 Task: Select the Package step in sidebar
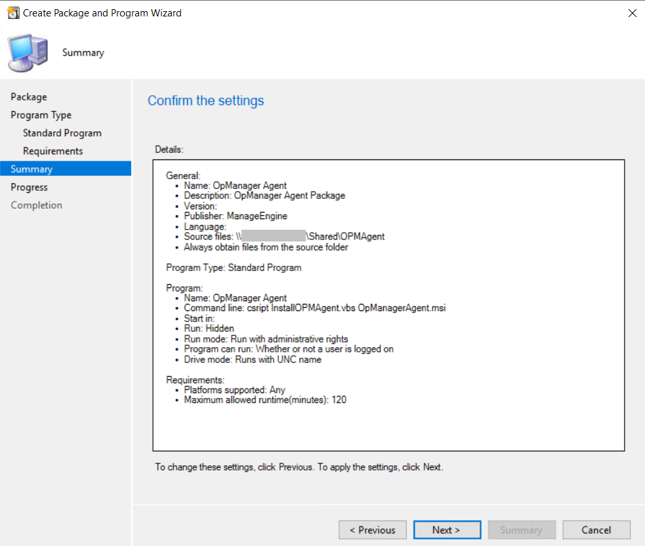coord(29,96)
